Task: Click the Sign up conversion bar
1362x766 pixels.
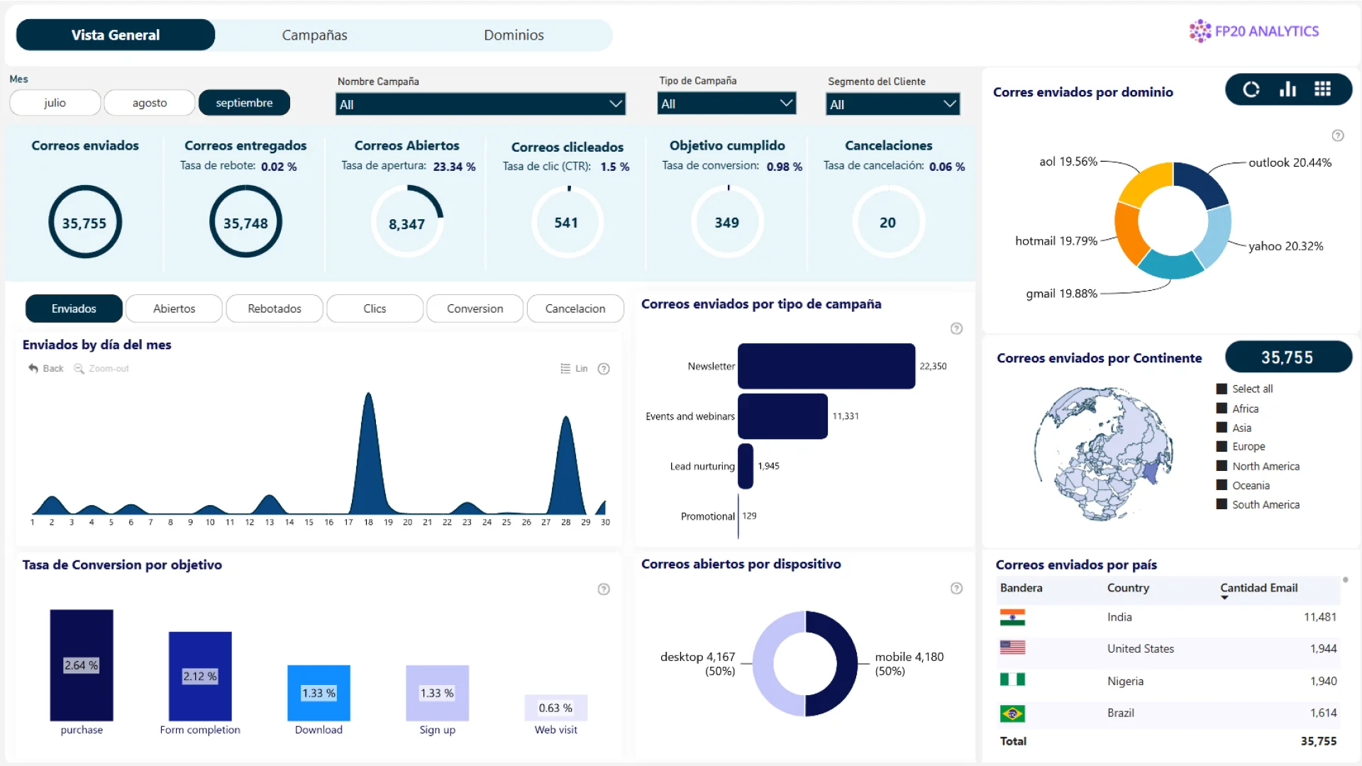Action: pos(437,693)
